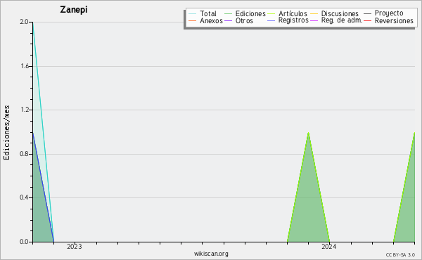Click the '0.8' y-axis value
The height and width of the screenshot is (260, 422).
[24, 154]
